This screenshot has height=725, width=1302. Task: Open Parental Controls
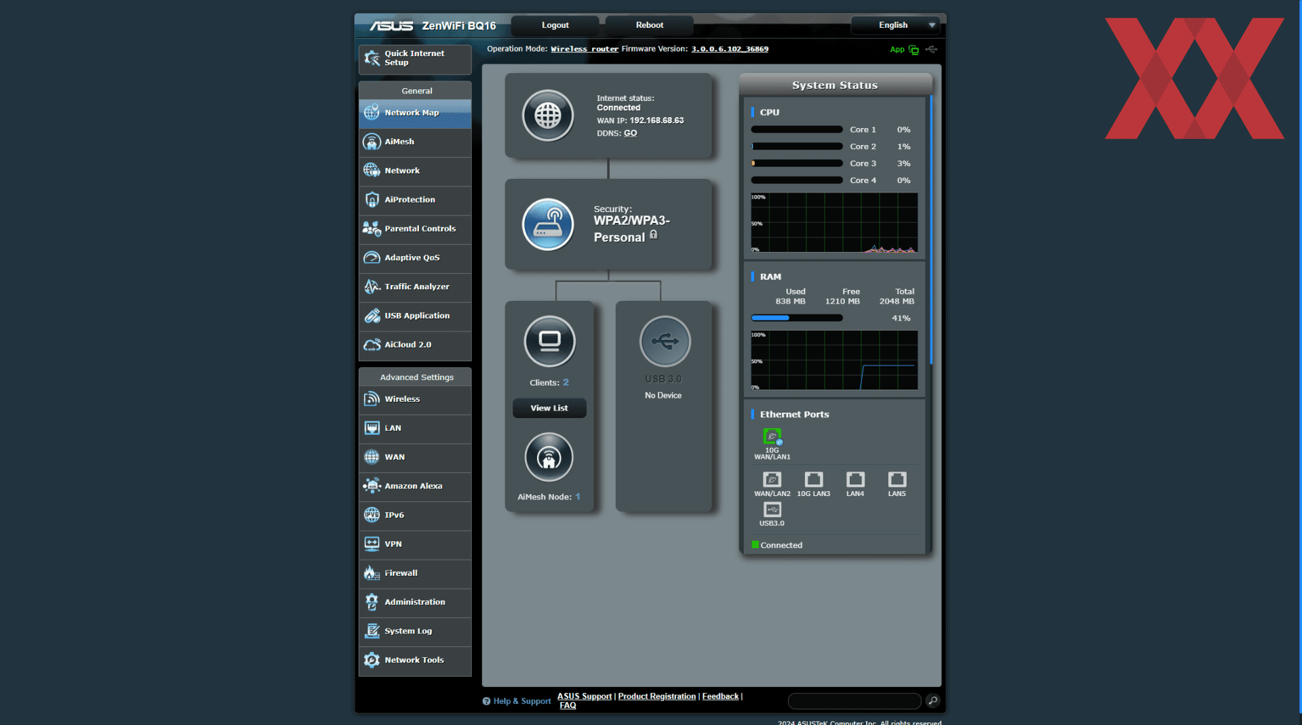[x=415, y=229]
